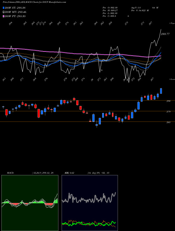This screenshot has height=231, width=175.
Task: Click the '<Tops' label at right edge
Action: pos(172,23)
